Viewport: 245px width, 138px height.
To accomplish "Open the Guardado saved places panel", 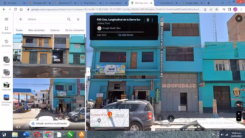I will (6, 30).
